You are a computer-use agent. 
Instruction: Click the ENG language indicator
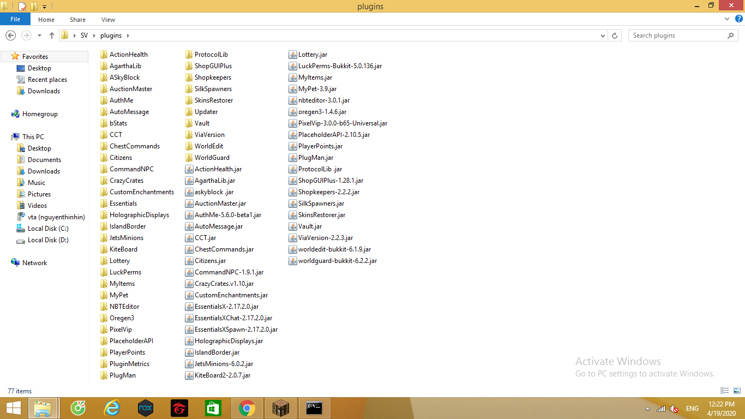[692, 409]
